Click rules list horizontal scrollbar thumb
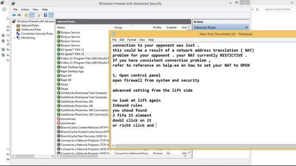The width and height of the screenshot is (296, 166). tap(79, 156)
